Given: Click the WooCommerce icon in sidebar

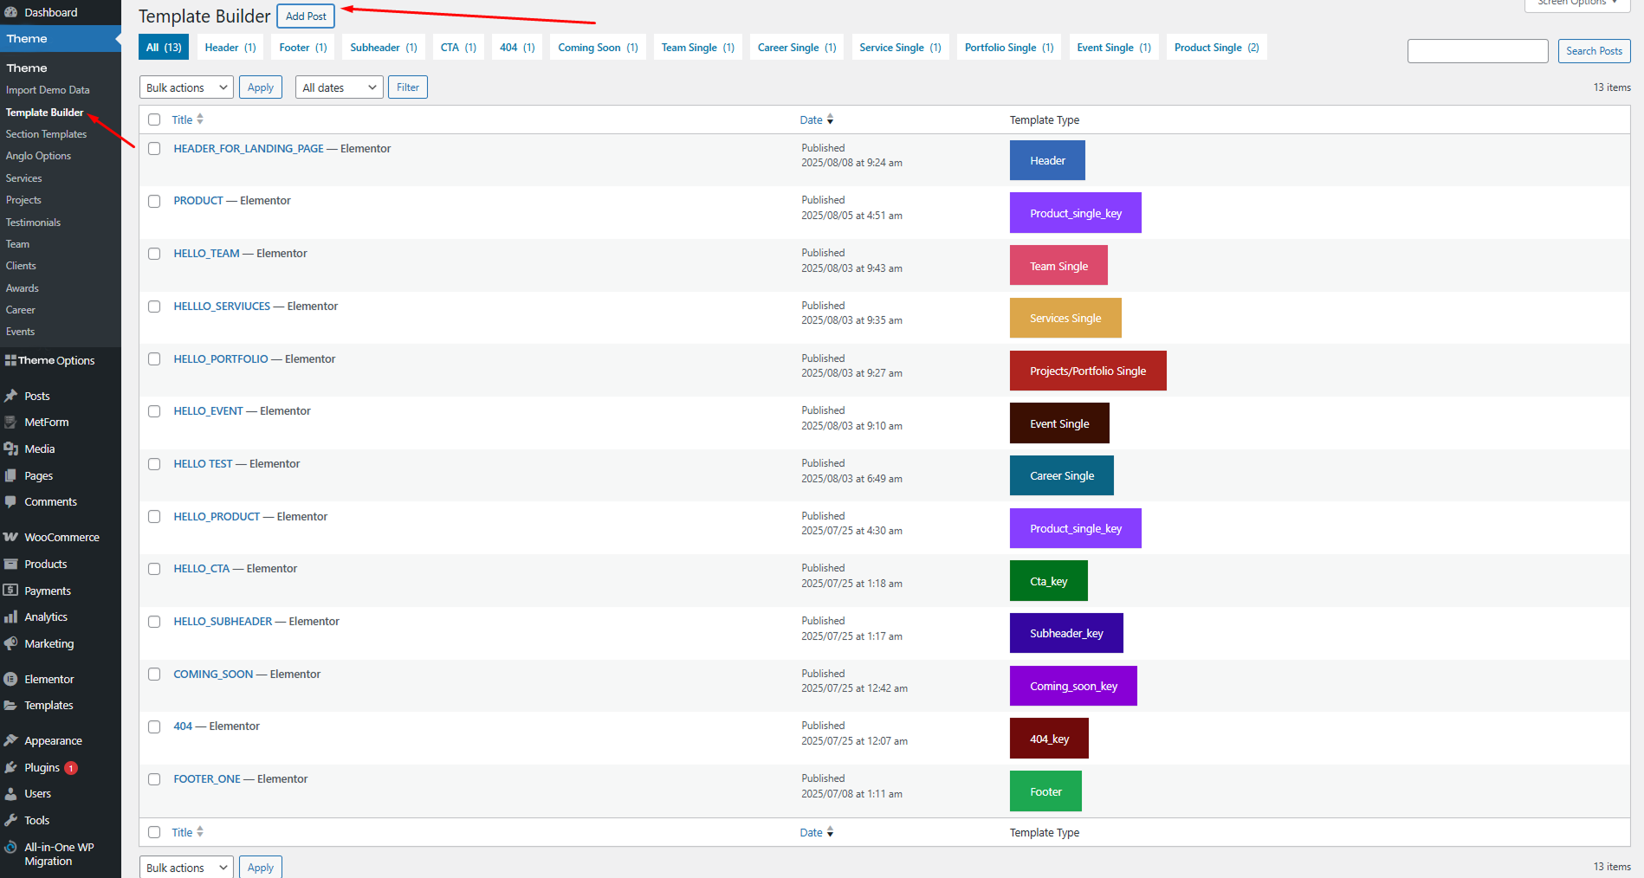Looking at the screenshot, I should coord(10,537).
